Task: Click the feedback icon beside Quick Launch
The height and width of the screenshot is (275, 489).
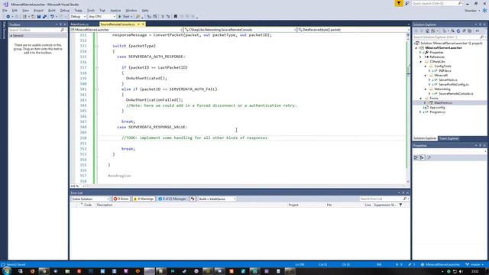Action: pos(407,3)
